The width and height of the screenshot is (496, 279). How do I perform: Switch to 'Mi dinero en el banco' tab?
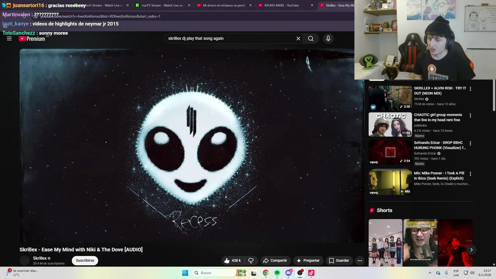(x=224, y=5)
